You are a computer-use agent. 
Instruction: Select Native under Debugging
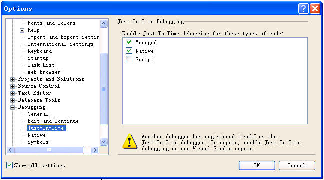pos(37,135)
